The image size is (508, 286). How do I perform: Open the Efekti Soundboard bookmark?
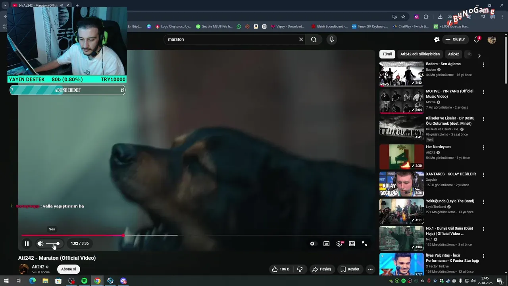point(329,27)
